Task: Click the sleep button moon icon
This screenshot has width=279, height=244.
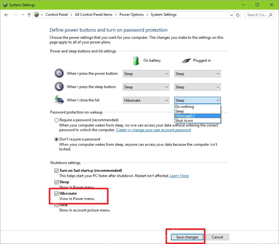Action: [59, 87]
